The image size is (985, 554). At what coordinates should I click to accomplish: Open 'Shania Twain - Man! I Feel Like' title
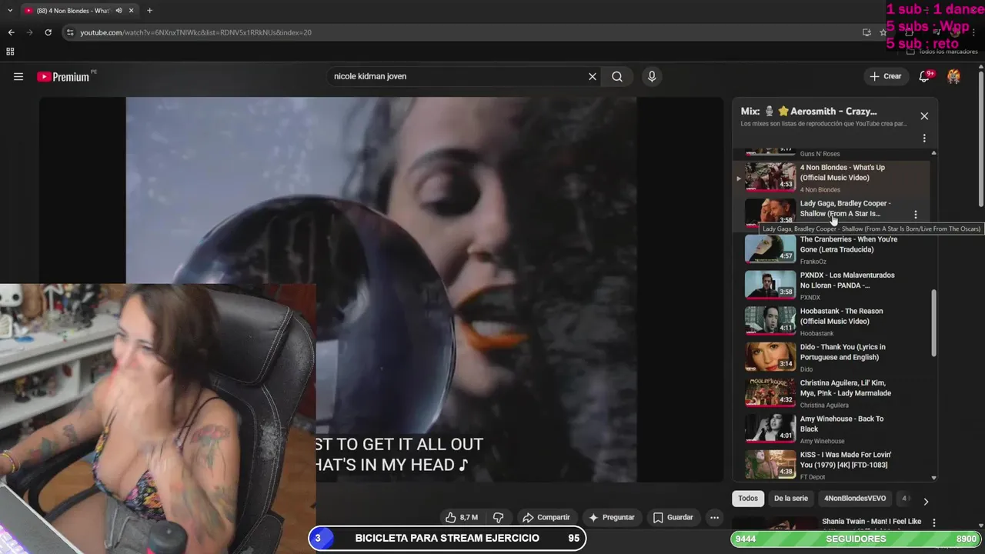tap(871, 521)
